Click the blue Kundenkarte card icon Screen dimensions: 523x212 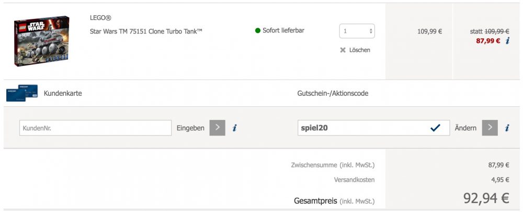22,93
